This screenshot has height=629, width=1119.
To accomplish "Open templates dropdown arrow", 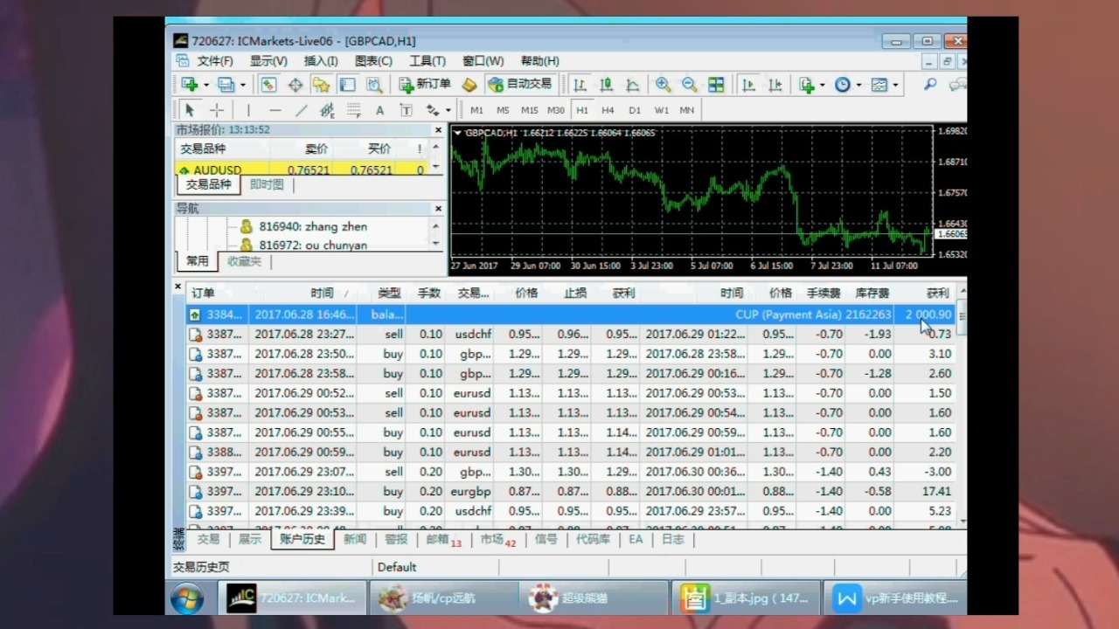I will point(895,86).
